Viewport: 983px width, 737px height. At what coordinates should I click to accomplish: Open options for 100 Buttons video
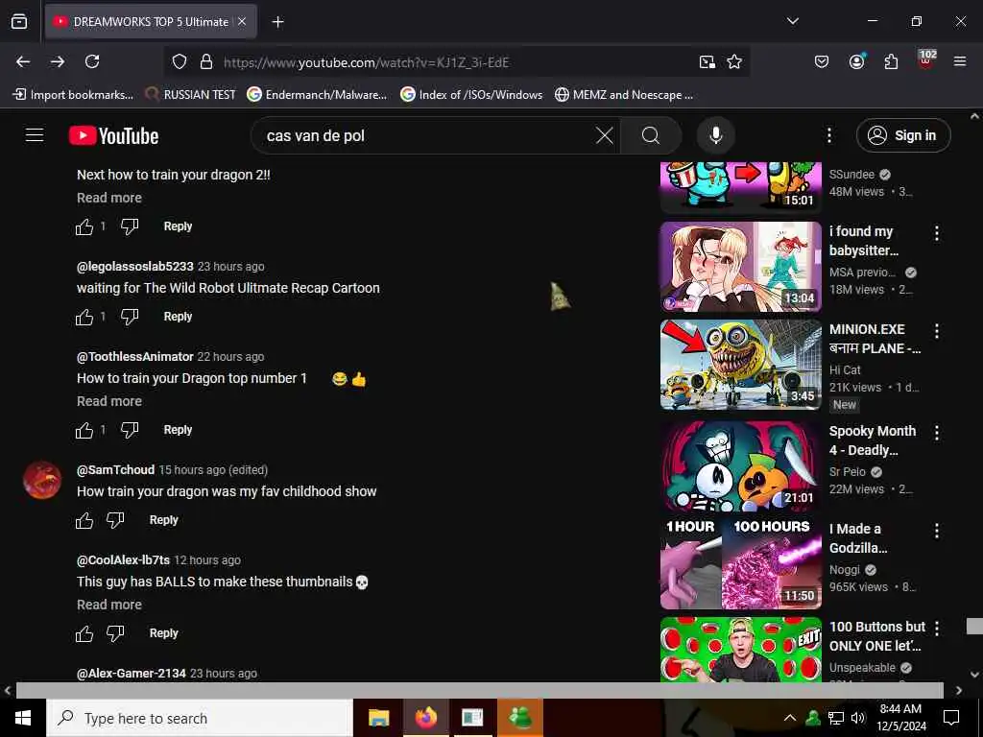coord(937,629)
